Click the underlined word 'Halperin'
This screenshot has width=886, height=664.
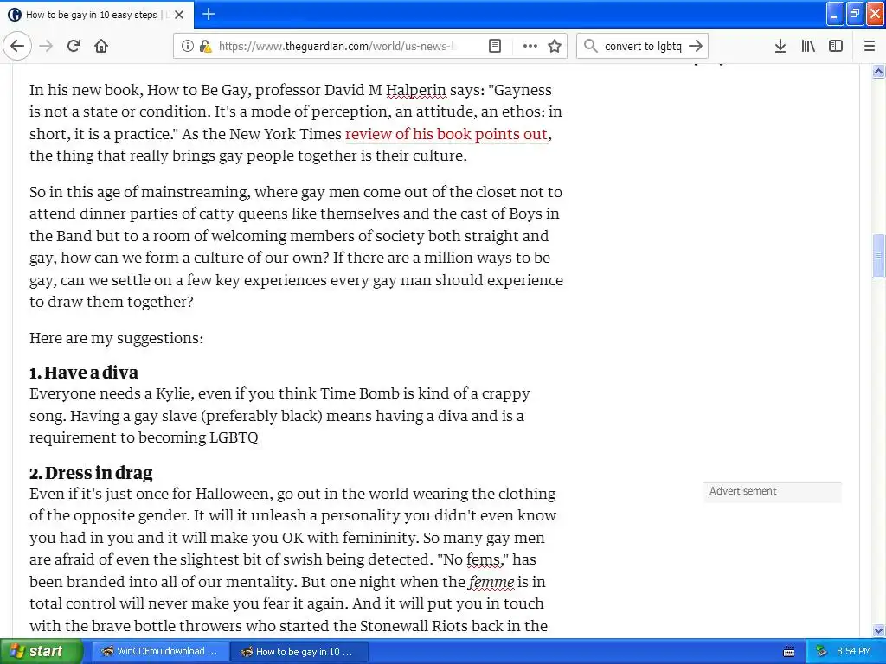pos(416,90)
